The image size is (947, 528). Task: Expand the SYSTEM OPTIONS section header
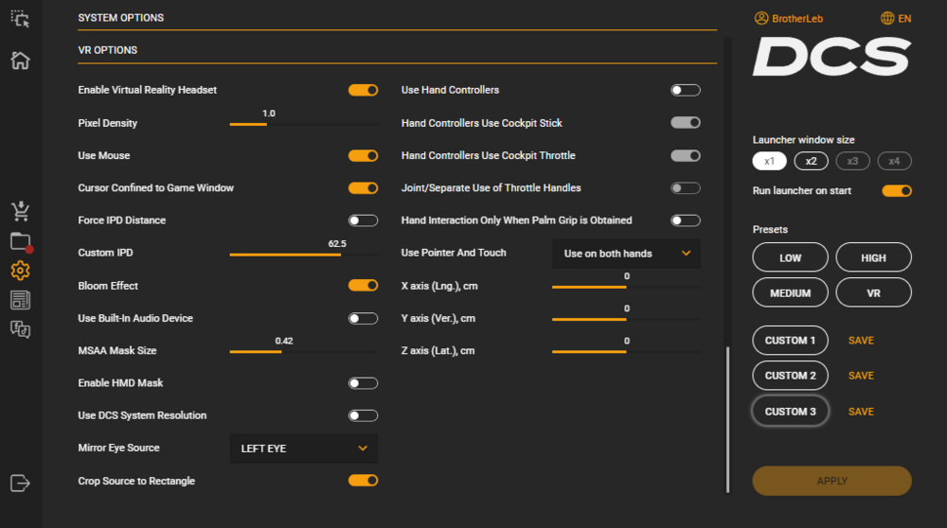coord(120,18)
